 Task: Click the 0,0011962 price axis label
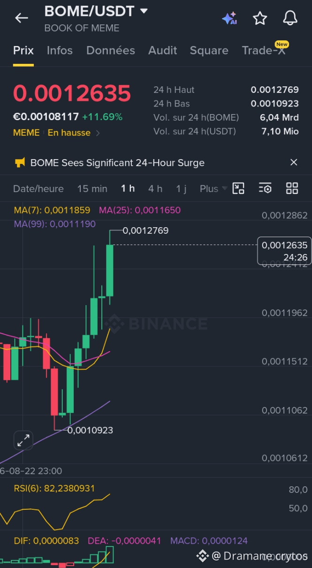285,313
